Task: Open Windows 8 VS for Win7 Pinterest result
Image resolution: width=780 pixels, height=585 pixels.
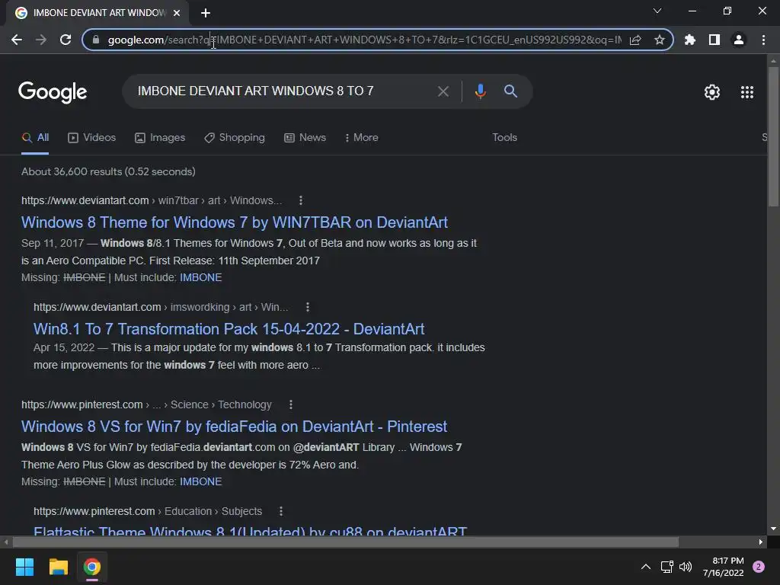Action: (x=235, y=427)
